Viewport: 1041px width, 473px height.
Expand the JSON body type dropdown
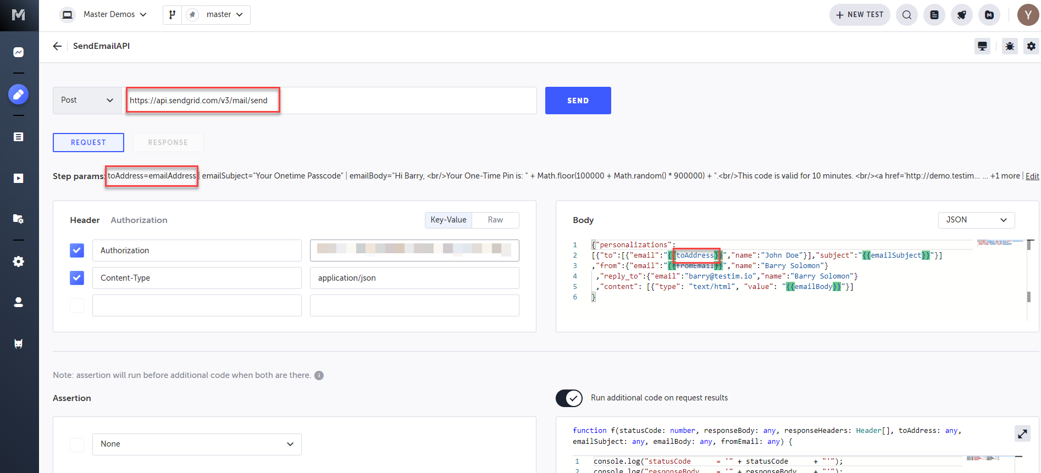pos(976,220)
